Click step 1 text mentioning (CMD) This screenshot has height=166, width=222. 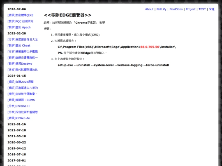(x=77, y=35)
